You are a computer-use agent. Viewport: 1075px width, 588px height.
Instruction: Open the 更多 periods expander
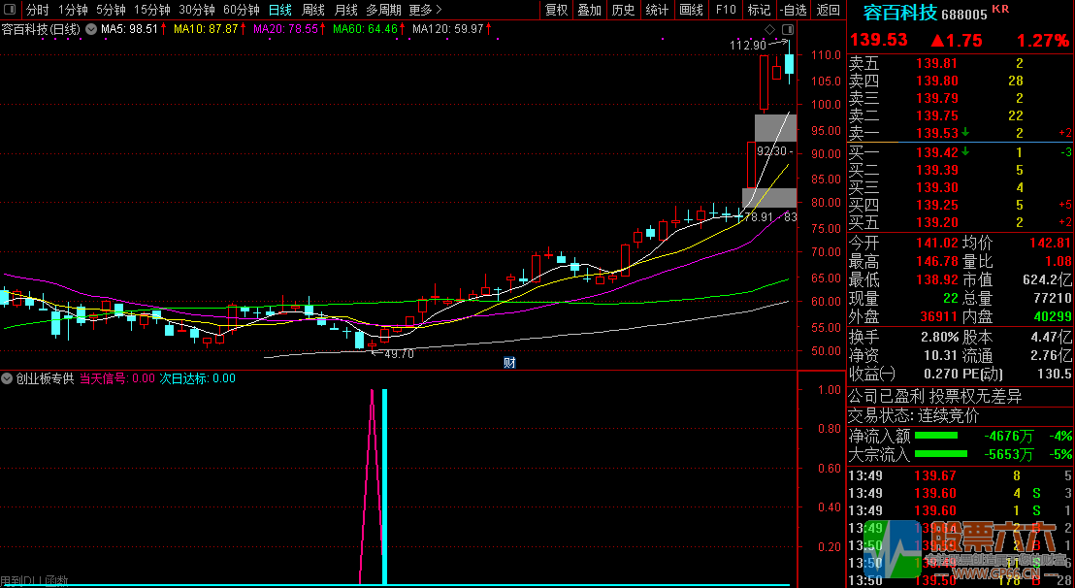[x=423, y=10]
